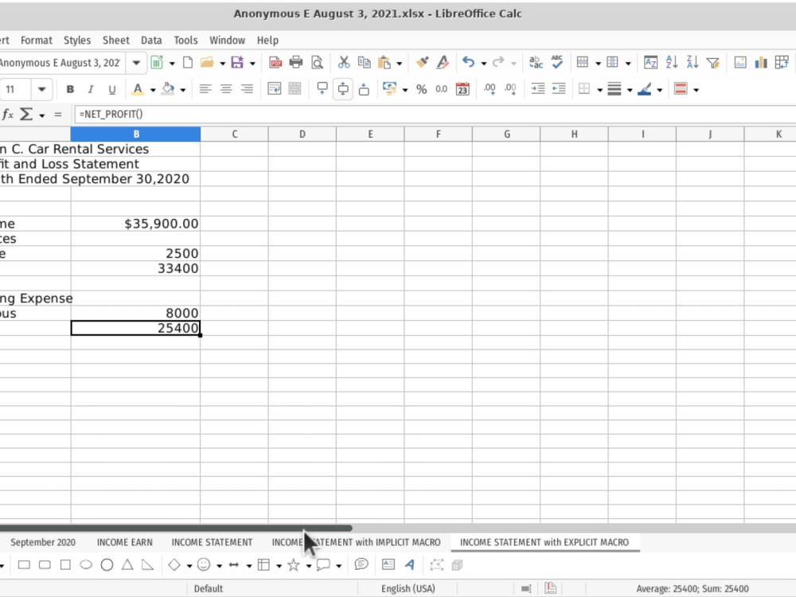796x597 pixels.
Task: Open Find and Replace icon
Action: pos(536,63)
